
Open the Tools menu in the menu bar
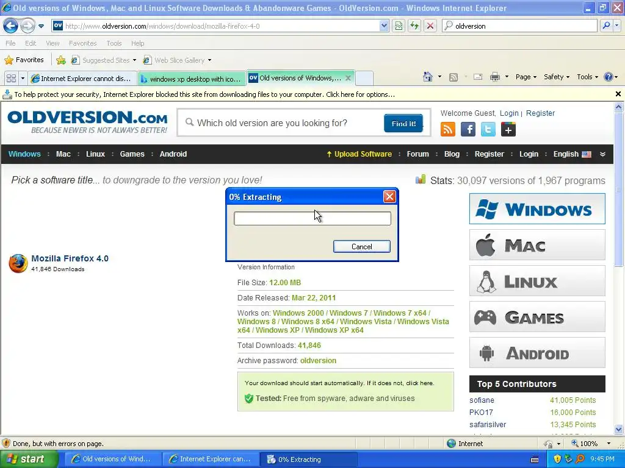(x=114, y=43)
